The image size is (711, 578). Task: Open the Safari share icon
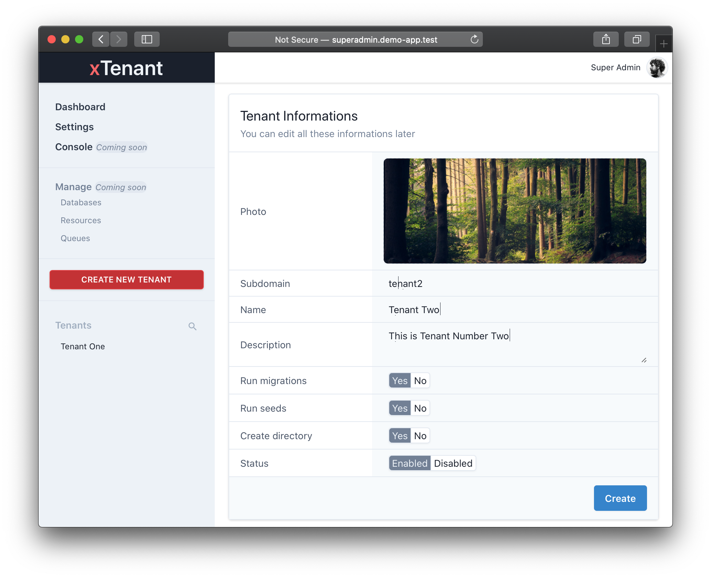click(606, 39)
